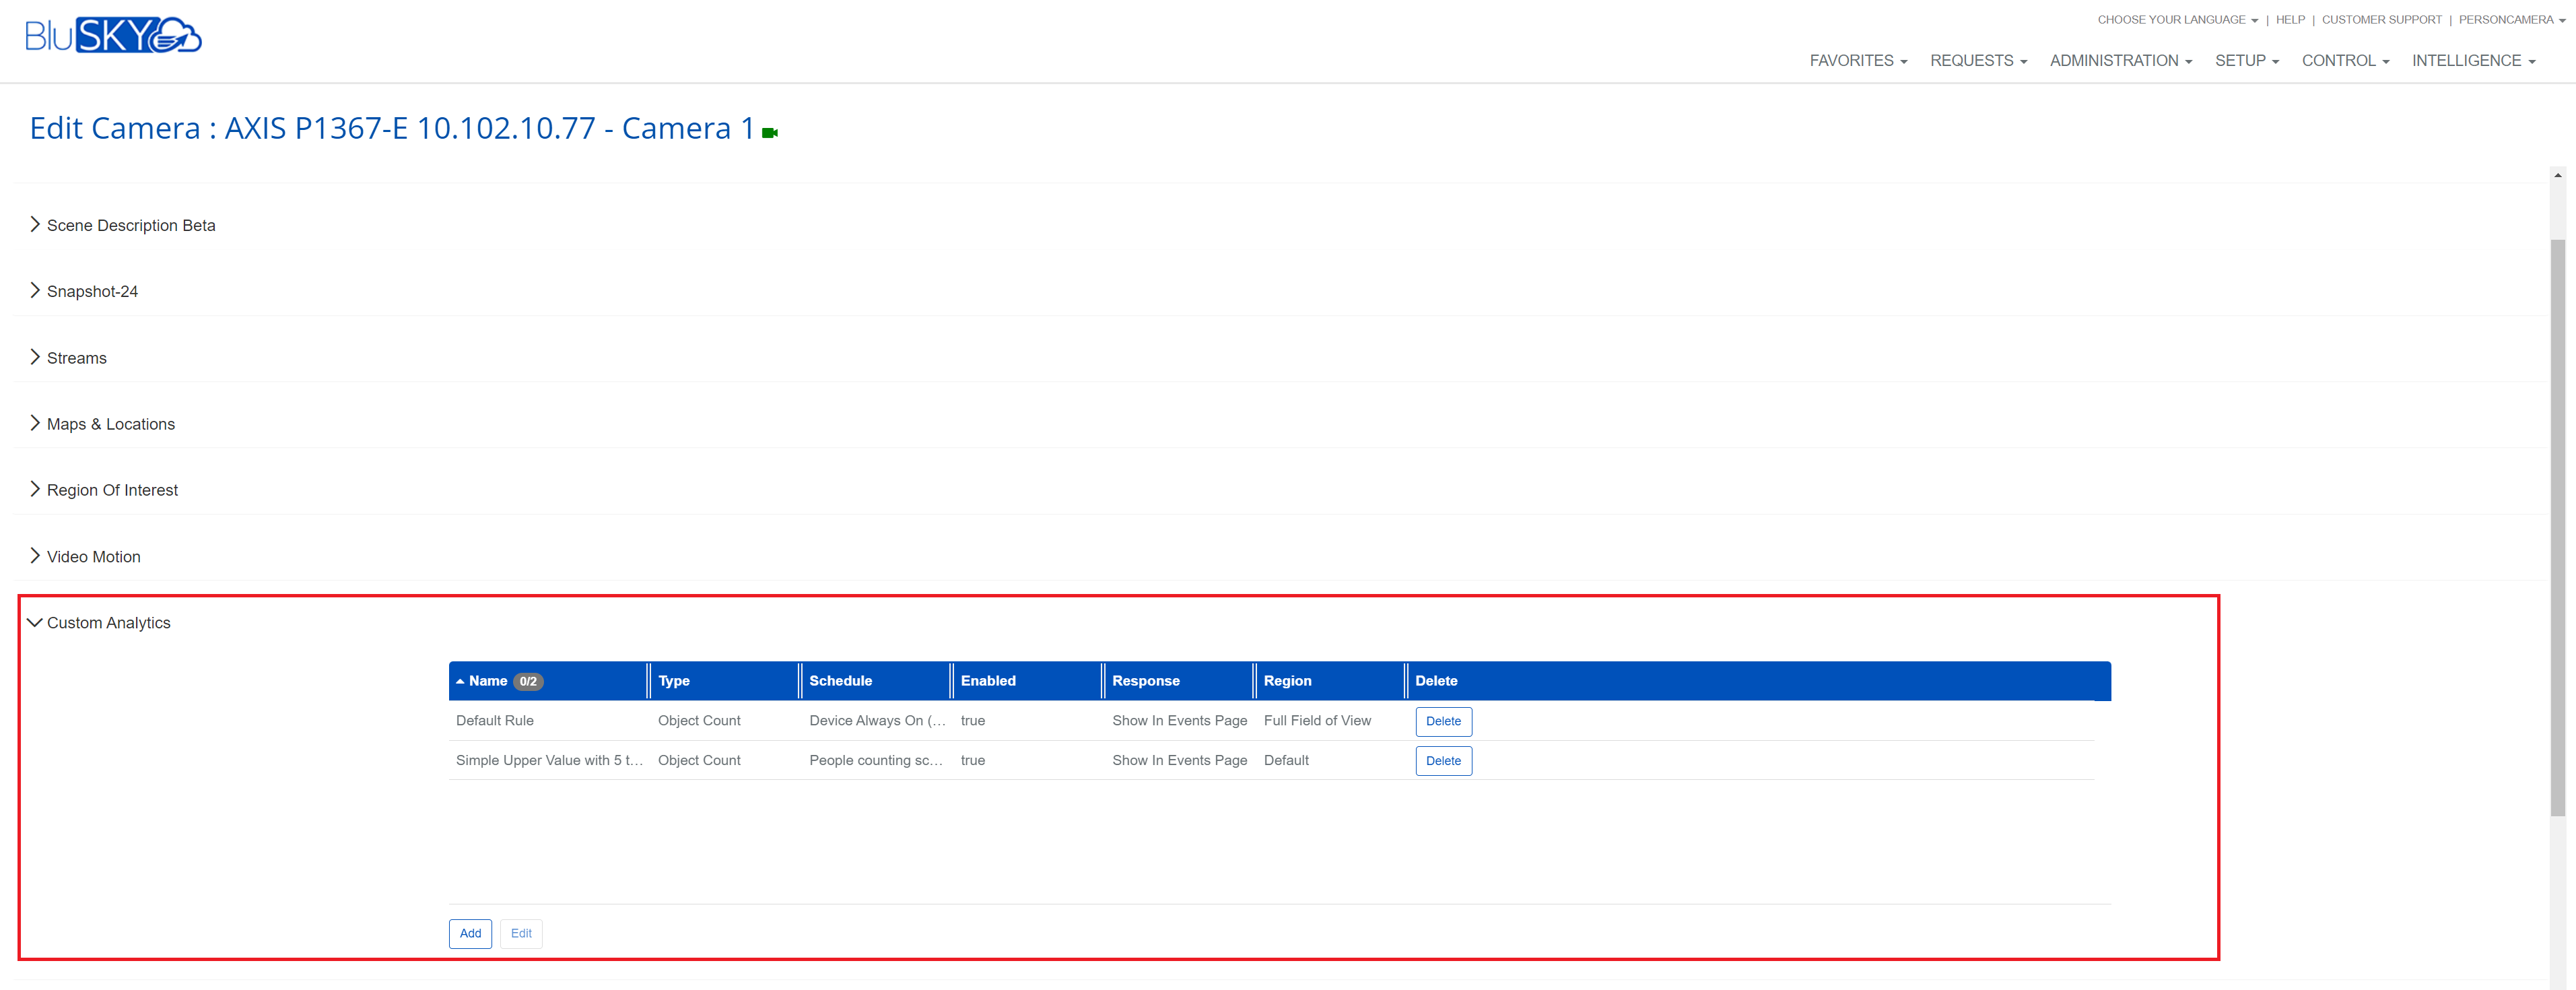The width and height of the screenshot is (2576, 990).
Task: Open the Intelligence dropdown menu
Action: pyautogui.click(x=2472, y=61)
